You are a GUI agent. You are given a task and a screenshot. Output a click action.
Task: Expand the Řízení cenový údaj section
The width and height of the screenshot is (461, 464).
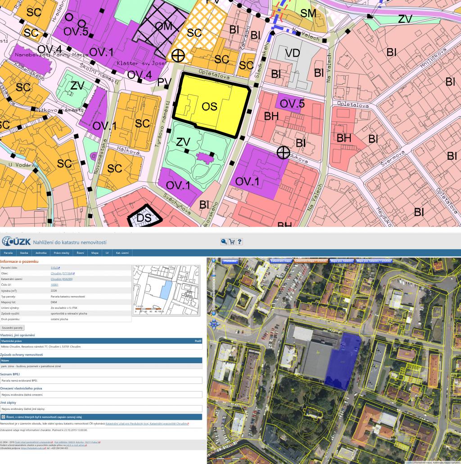[4, 417]
